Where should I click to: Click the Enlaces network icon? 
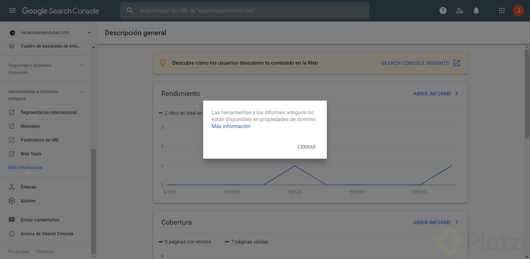[x=12, y=187]
